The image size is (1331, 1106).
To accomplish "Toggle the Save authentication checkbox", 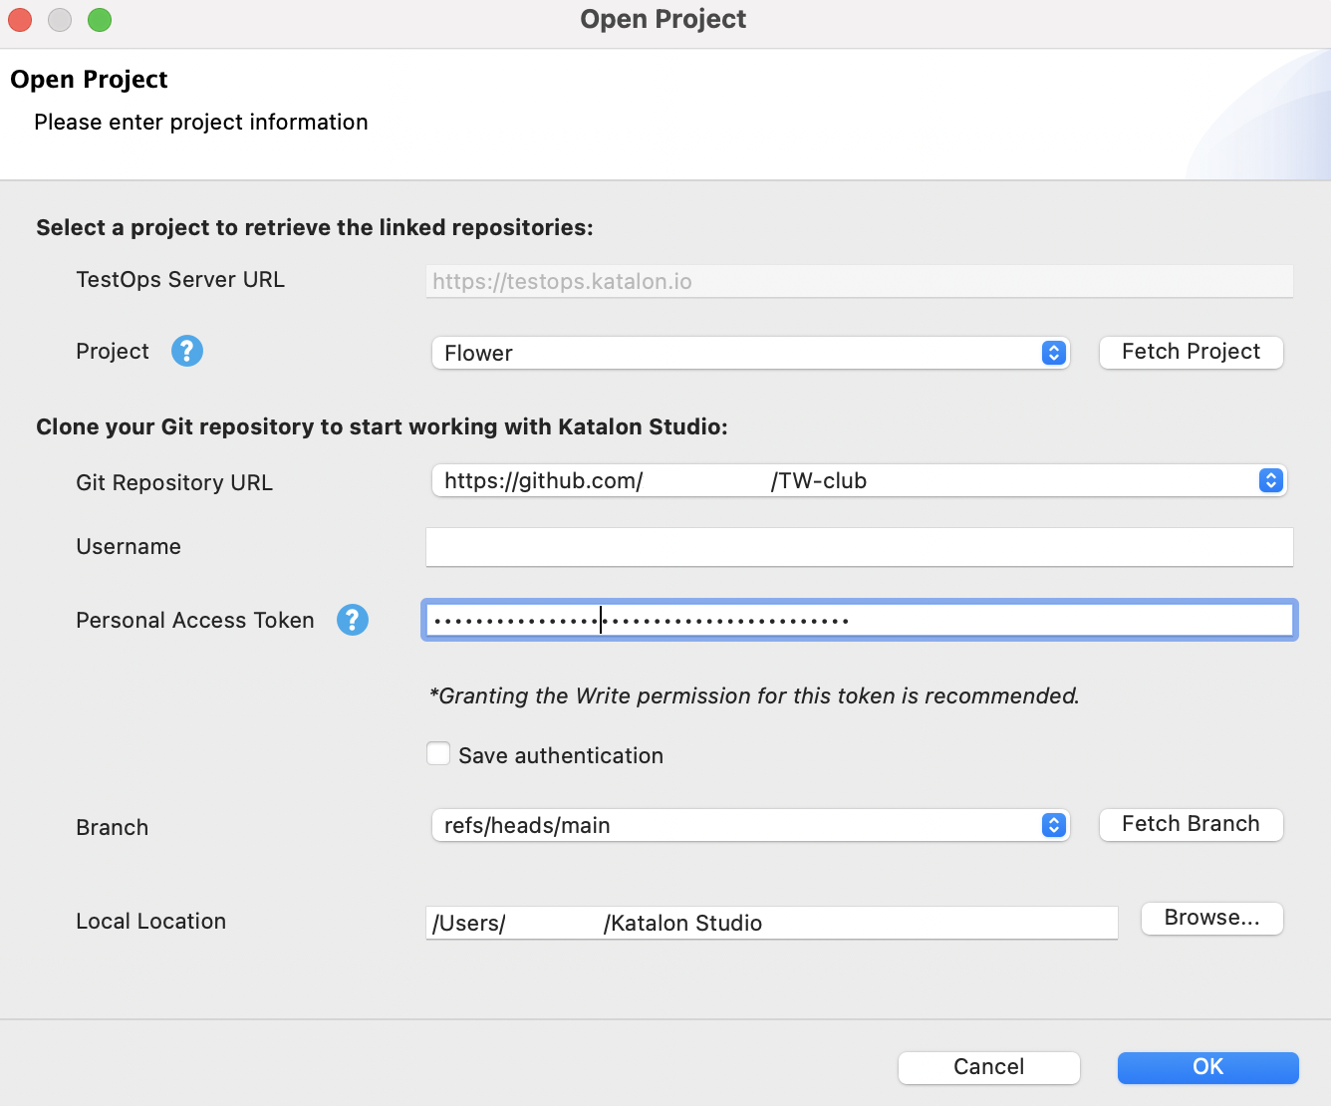I will point(438,753).
